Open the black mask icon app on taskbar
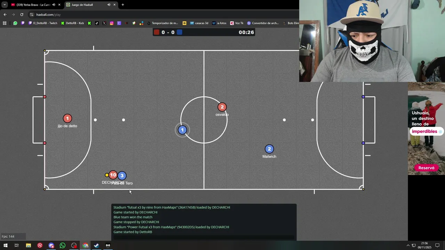This screenshot has height=250, width=445. 108,245
